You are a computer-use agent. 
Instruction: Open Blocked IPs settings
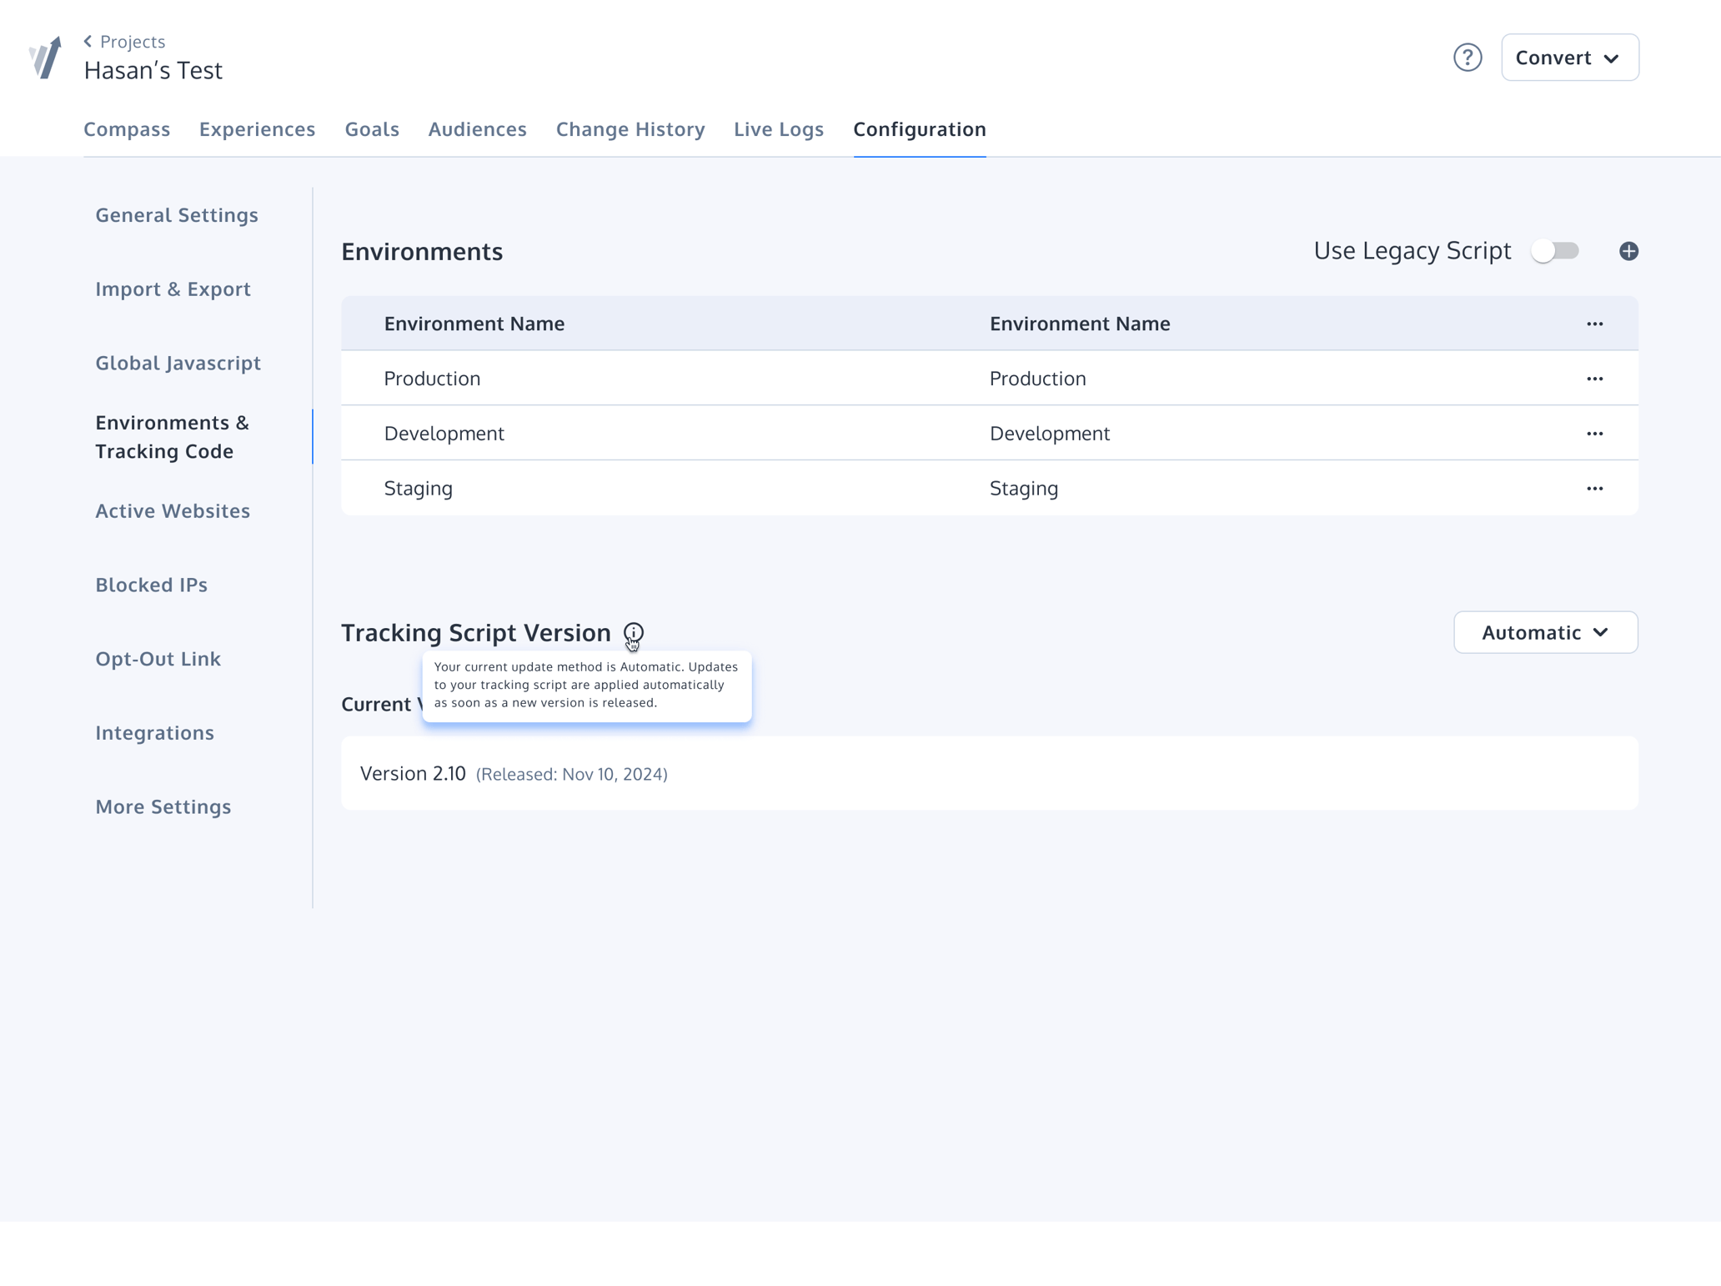pos(151,585)
